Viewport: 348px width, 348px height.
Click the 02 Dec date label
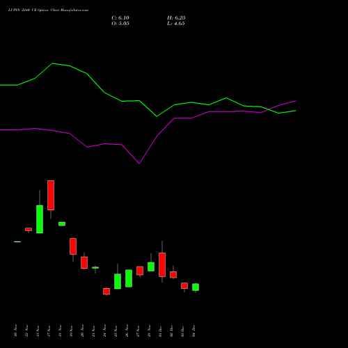(x=171, y=331)
